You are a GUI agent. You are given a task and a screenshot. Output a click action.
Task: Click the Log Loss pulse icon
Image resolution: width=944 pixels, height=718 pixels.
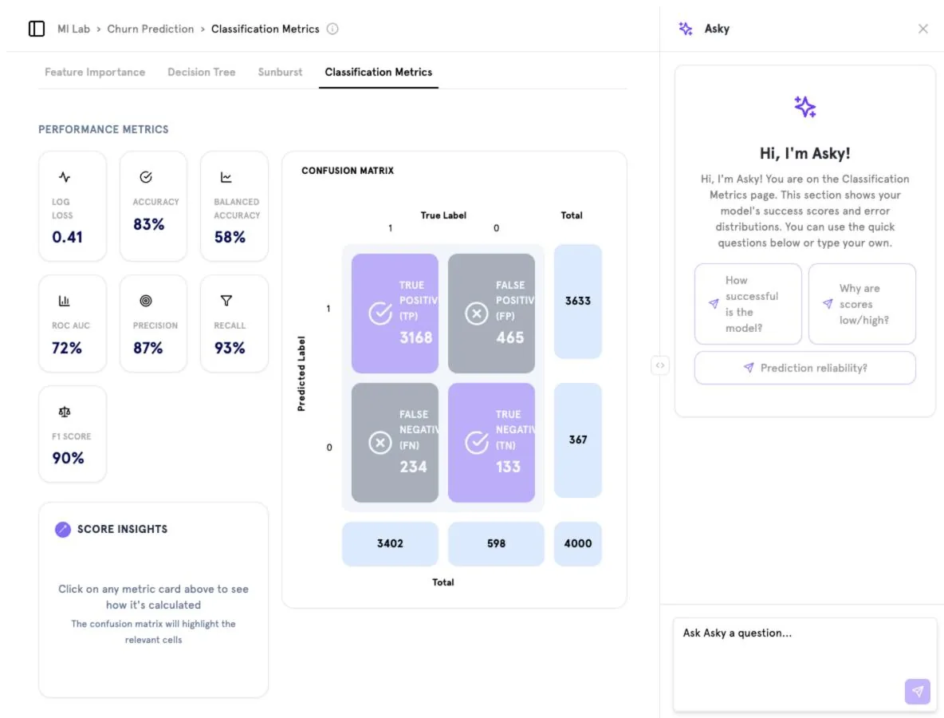click(x=65, y=177)
